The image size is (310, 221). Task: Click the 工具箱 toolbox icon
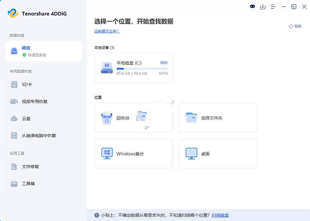click(x=14, y=183)
